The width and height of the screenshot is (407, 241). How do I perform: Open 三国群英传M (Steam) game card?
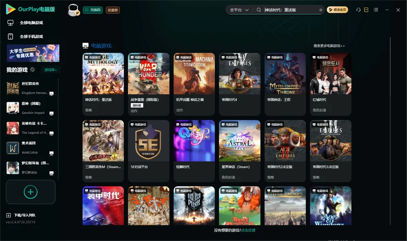(103, 151)
